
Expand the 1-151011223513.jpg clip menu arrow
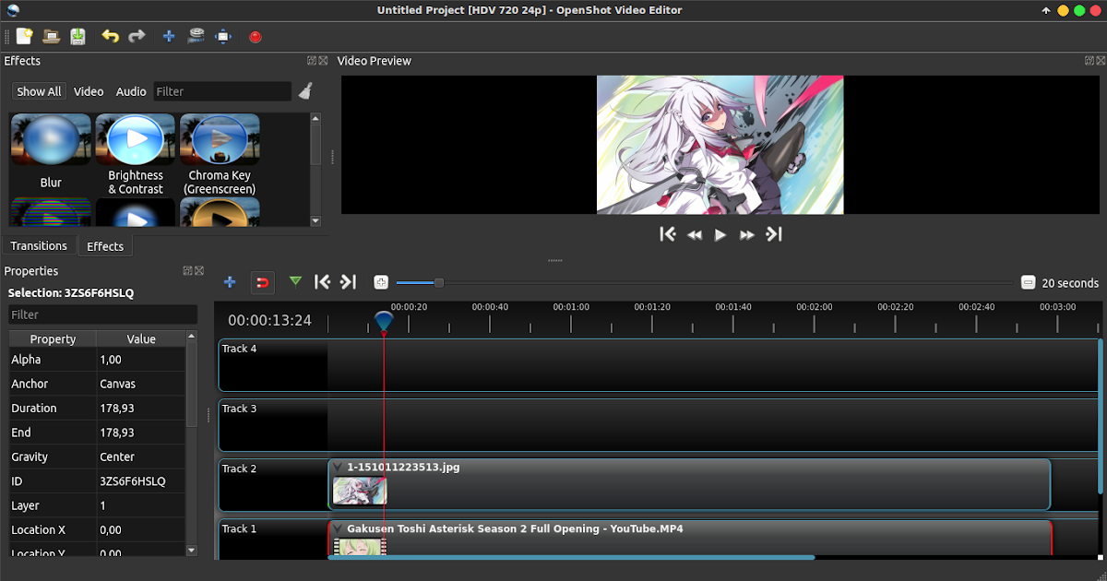[x=336, y=467]
